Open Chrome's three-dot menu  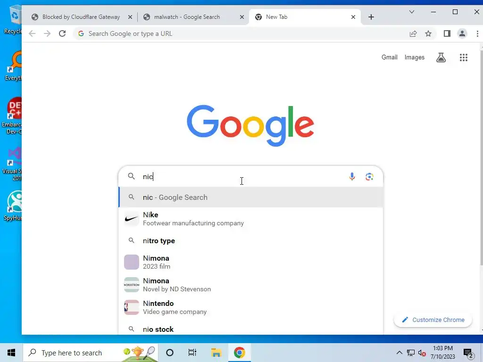click(477, 33)
